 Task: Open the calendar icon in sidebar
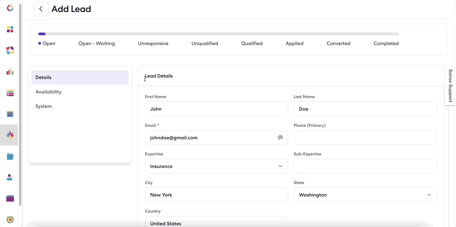[10, 114]
